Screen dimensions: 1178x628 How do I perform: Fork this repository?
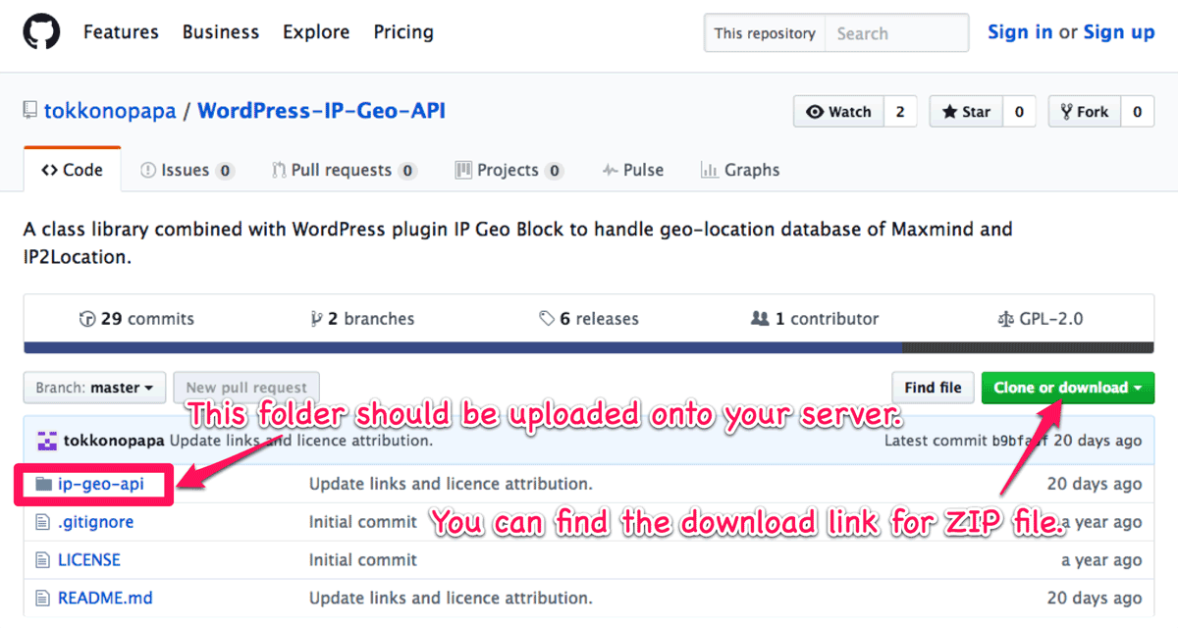1085,112
